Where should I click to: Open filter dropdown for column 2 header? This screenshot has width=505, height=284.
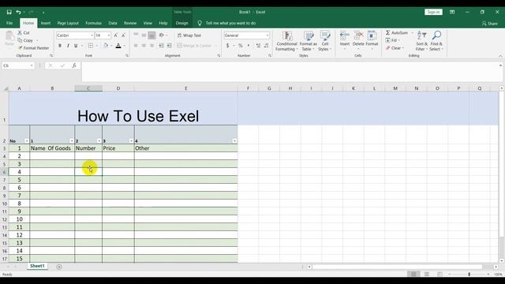coord(99,141)
